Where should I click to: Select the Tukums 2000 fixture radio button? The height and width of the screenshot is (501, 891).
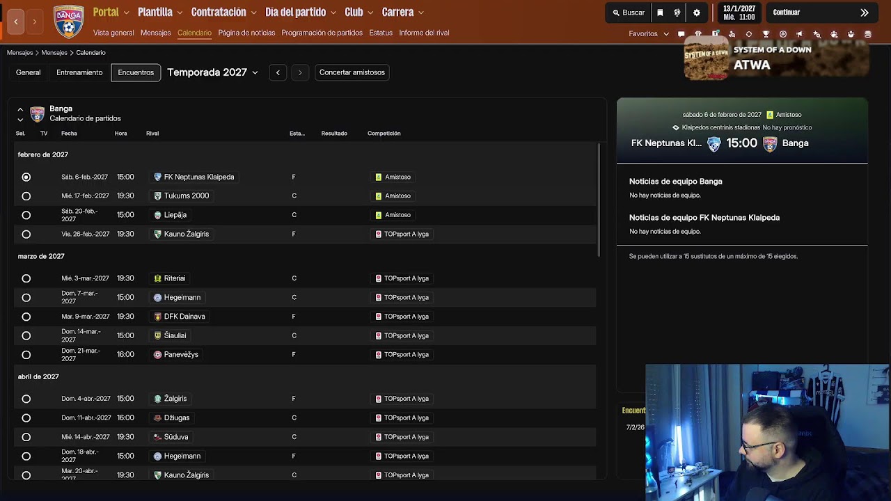point(26,196)
